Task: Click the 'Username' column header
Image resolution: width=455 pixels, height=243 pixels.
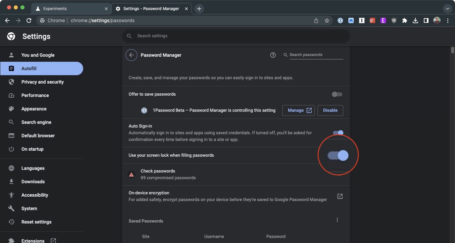Action: tap(214, 237)
